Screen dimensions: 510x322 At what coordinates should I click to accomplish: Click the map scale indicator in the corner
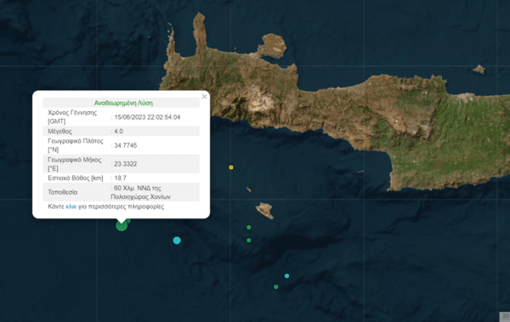pos(504,316)
